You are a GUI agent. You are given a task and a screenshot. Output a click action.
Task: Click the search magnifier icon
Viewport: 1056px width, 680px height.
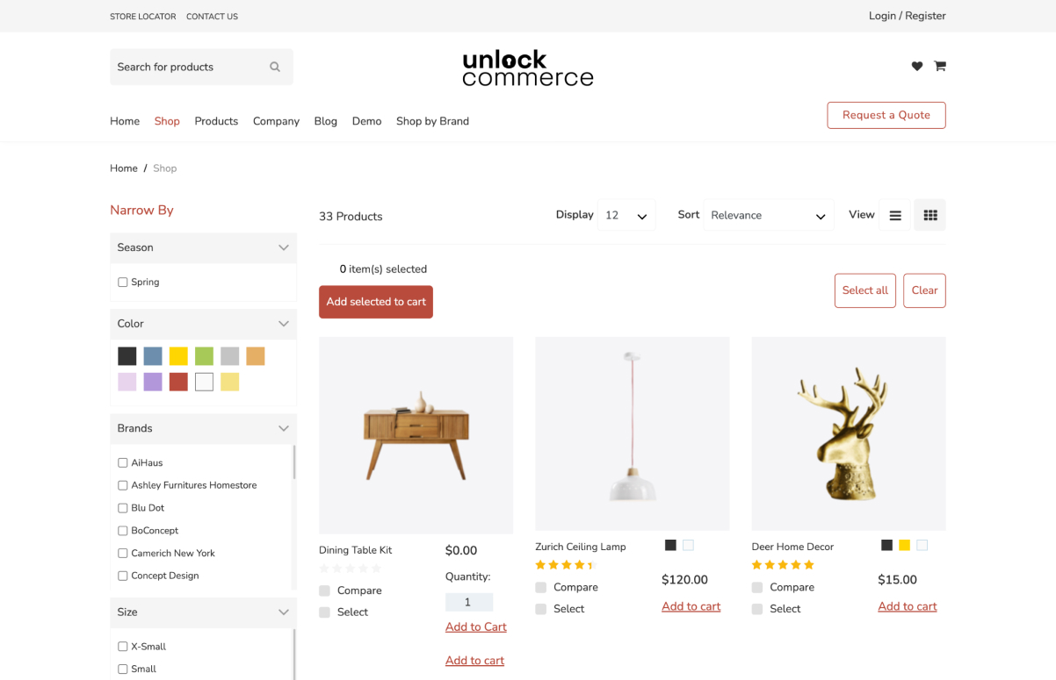[275, 67]
